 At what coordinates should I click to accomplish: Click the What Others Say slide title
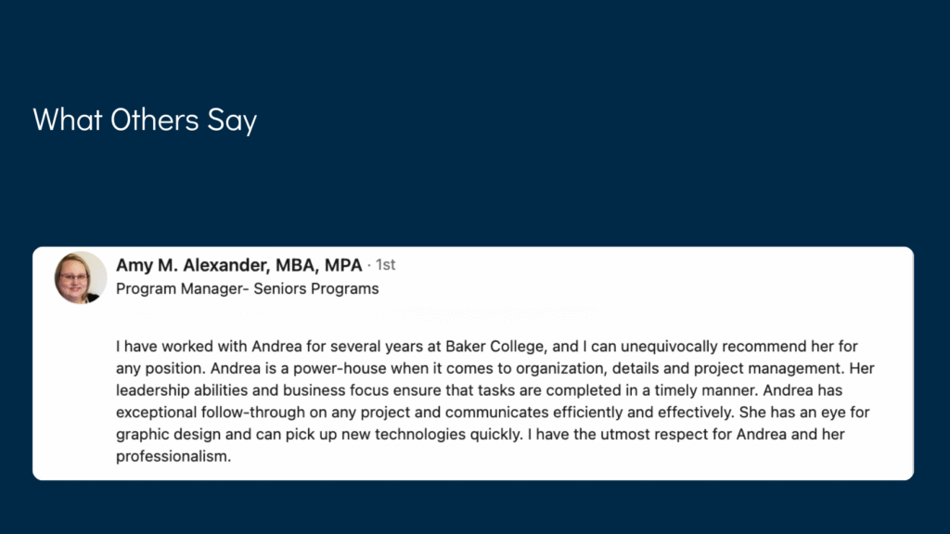pos(145,120)
